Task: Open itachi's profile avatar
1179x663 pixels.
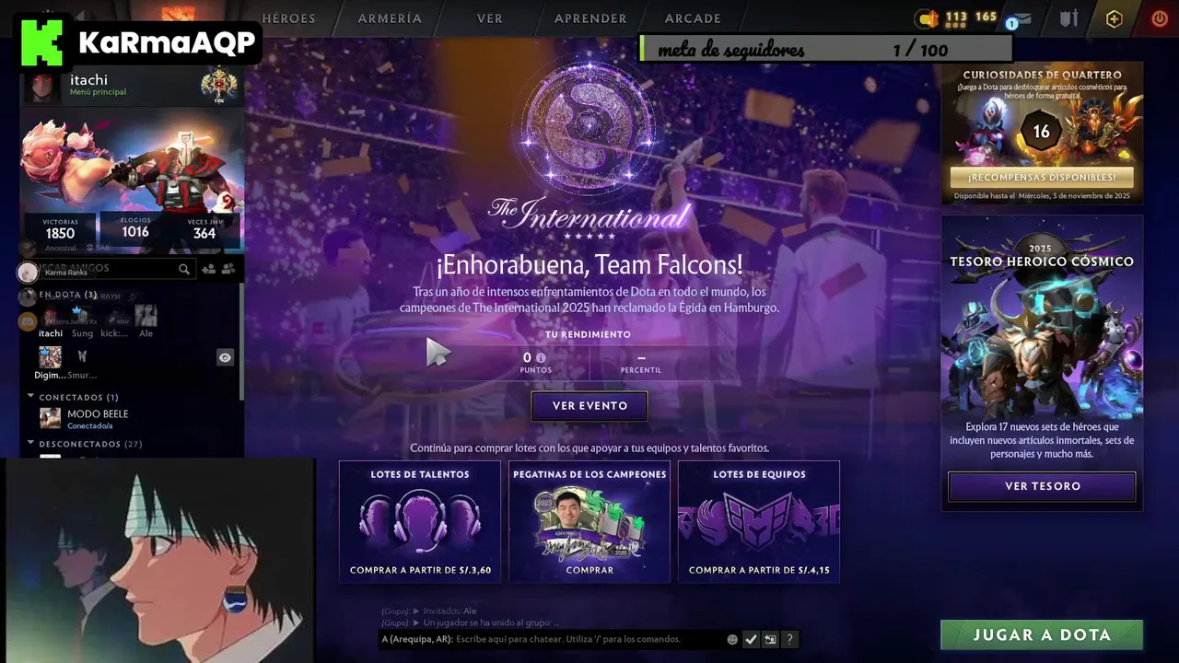Action: click(42, 87)
